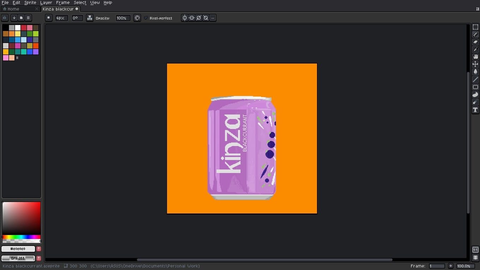Expand the ink type selector
Viewport: 480px width, 270px height.
tap(90, 18)
